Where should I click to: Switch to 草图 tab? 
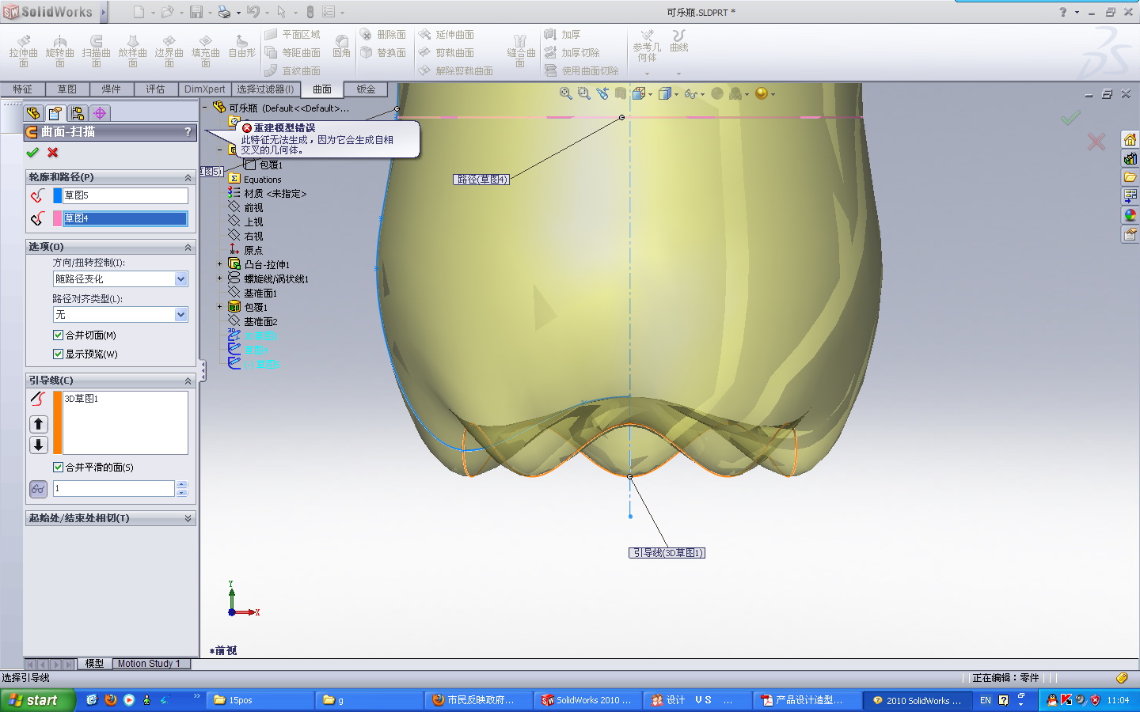pyautogui.click(x=66, y=89)
